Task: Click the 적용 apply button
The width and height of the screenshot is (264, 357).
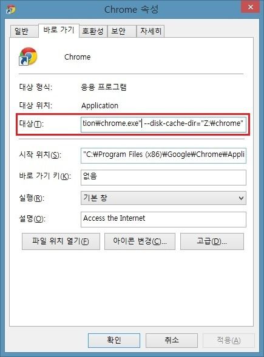Action: (229, 341)
